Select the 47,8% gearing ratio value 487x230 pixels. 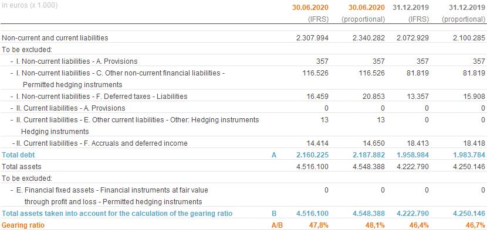pos(319,225)
